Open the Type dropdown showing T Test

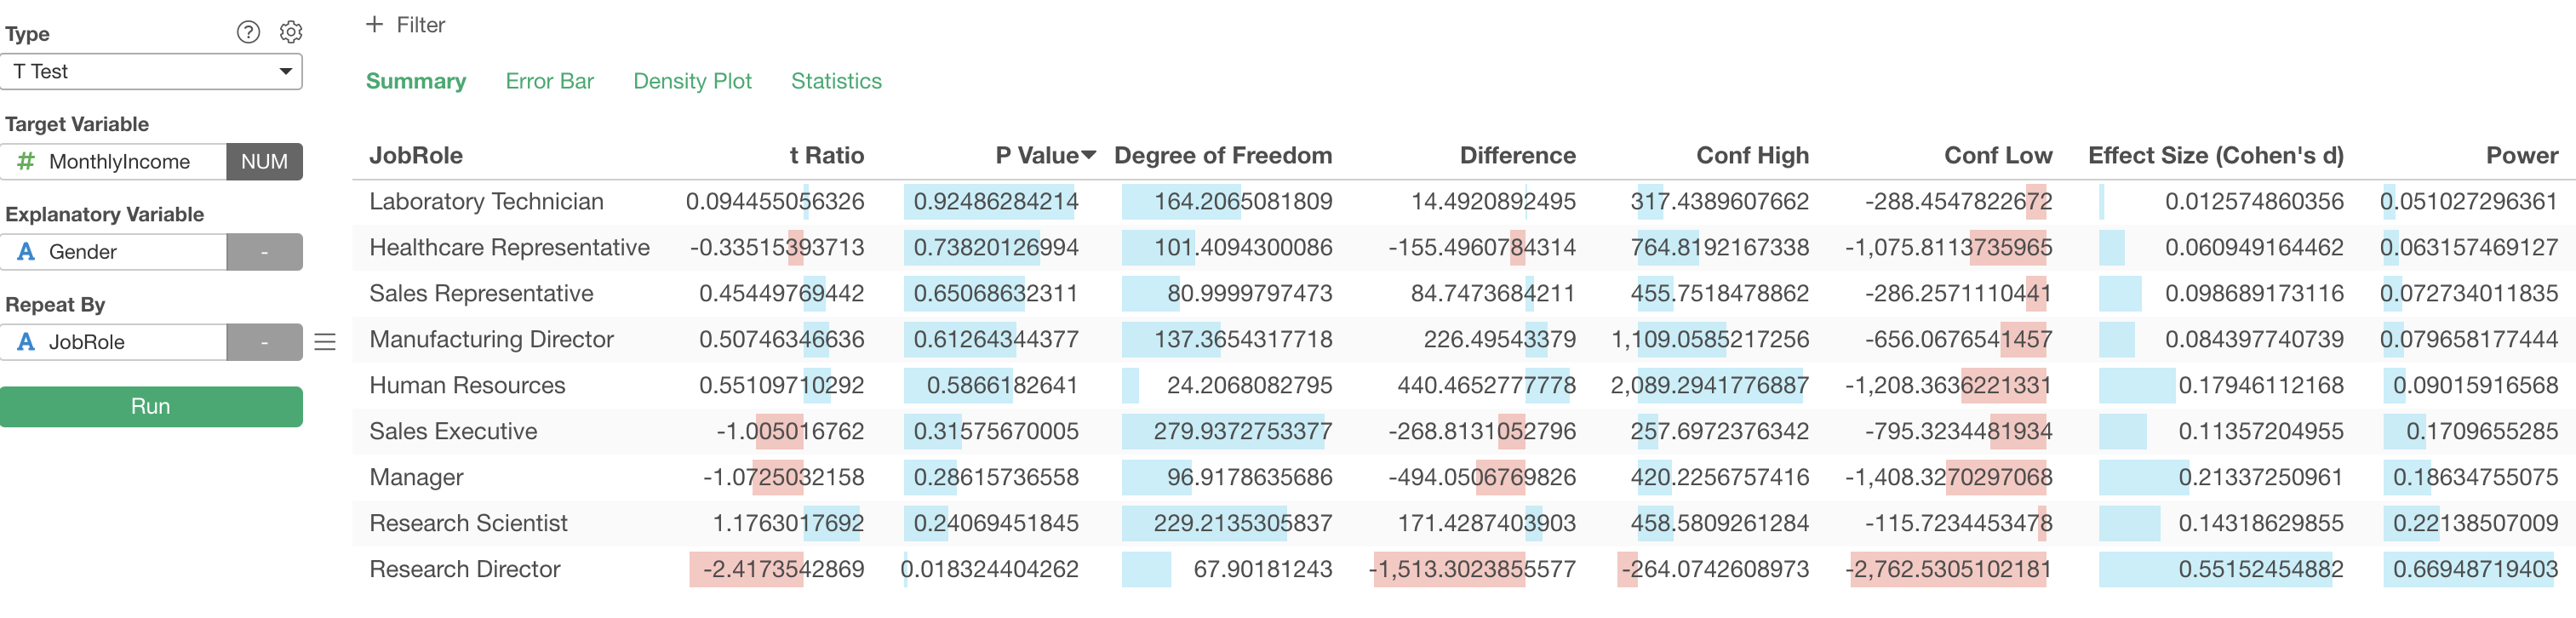click(x=151, y=71)
